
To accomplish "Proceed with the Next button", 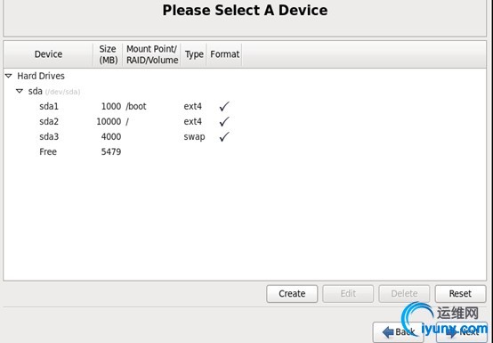I will click(462, 332).
